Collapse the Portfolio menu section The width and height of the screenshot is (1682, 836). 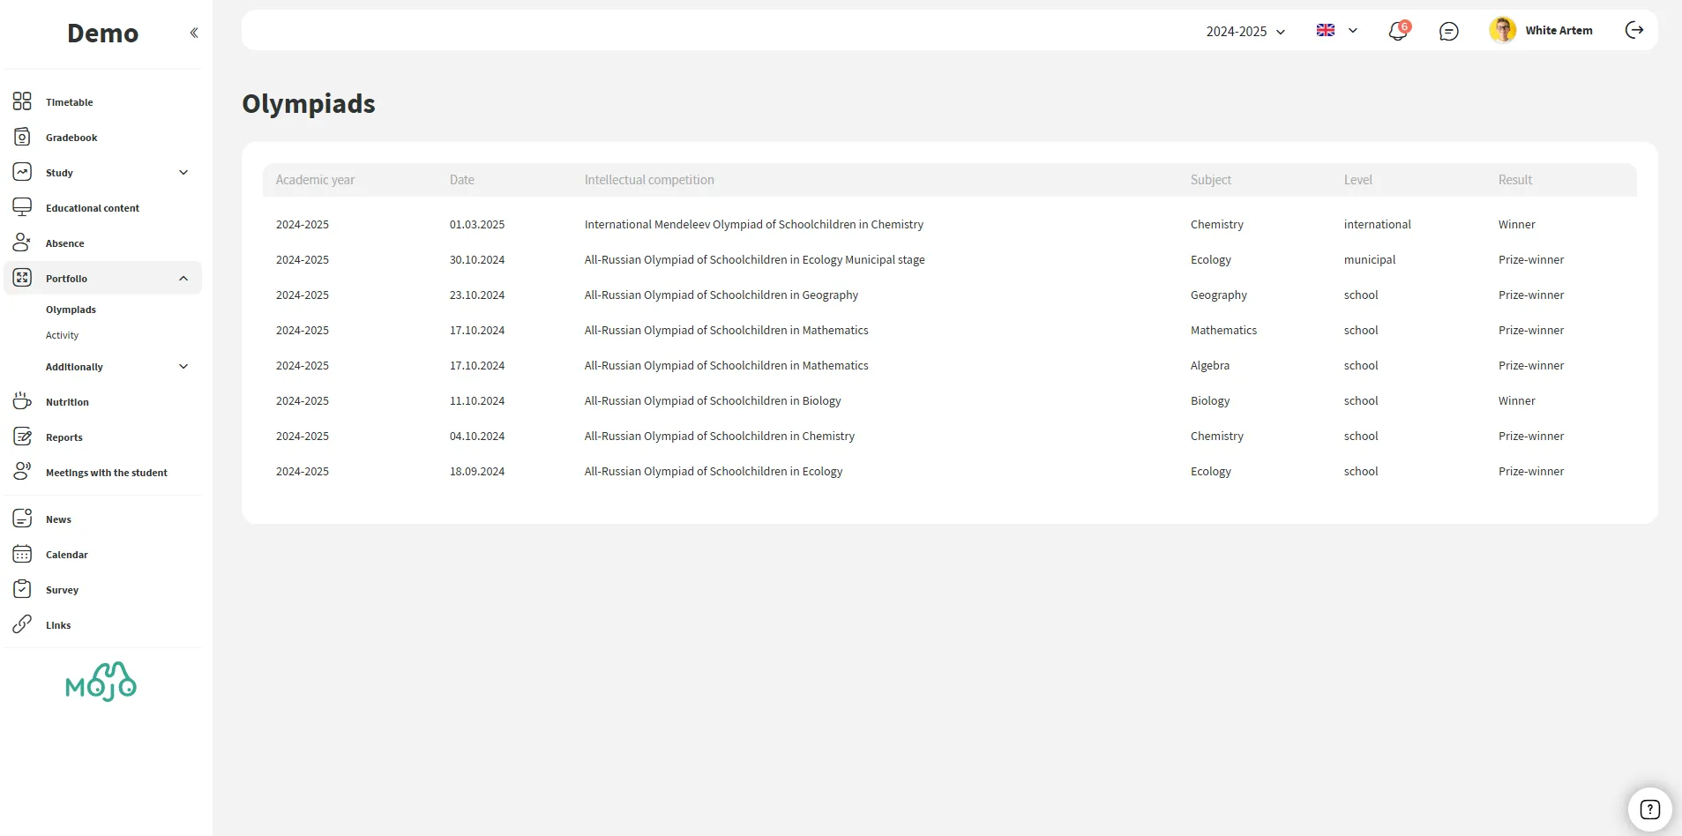tap(183, 279)
